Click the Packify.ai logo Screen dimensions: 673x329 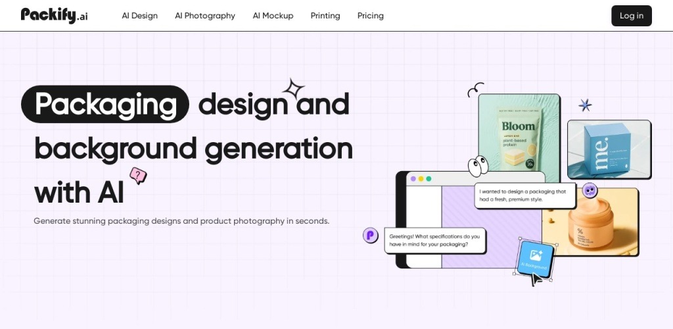[54, 15]
